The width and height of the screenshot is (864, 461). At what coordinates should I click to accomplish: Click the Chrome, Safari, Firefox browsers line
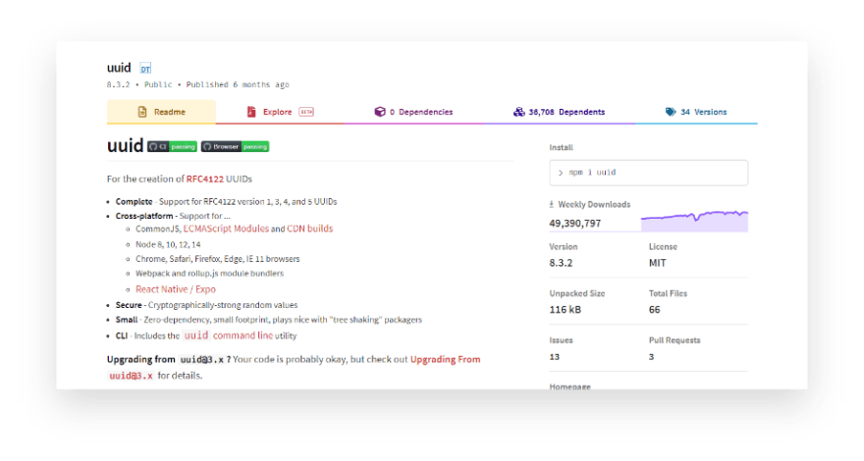(x=218, y=259)
